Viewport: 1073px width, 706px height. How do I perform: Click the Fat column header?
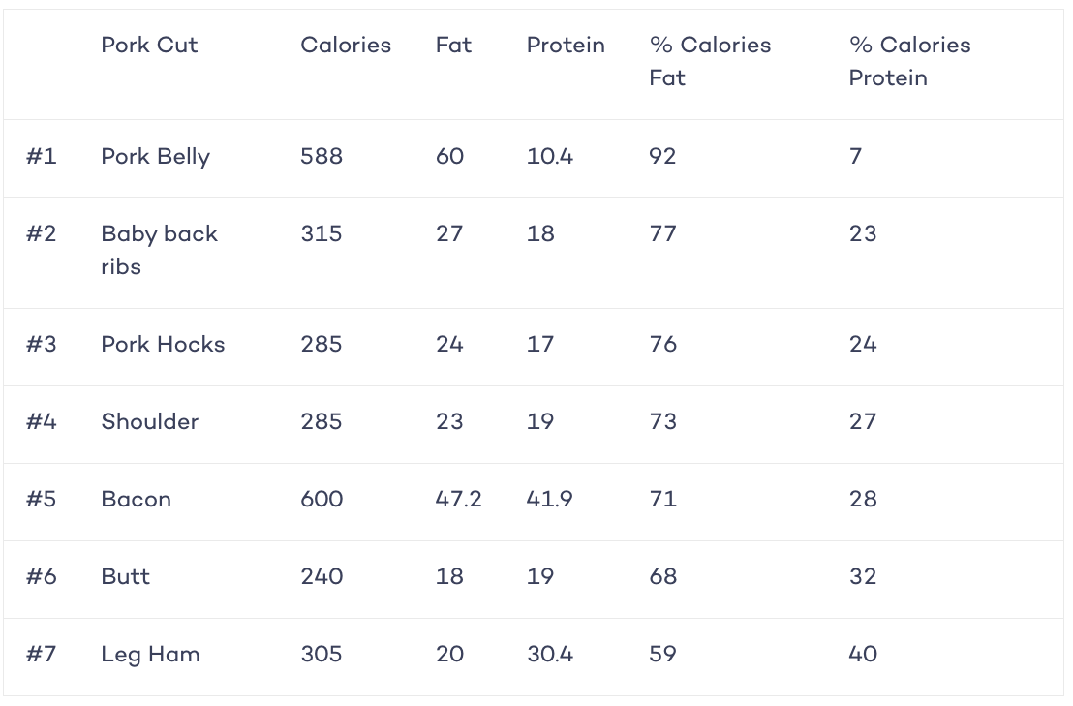(x=453, y=46)
